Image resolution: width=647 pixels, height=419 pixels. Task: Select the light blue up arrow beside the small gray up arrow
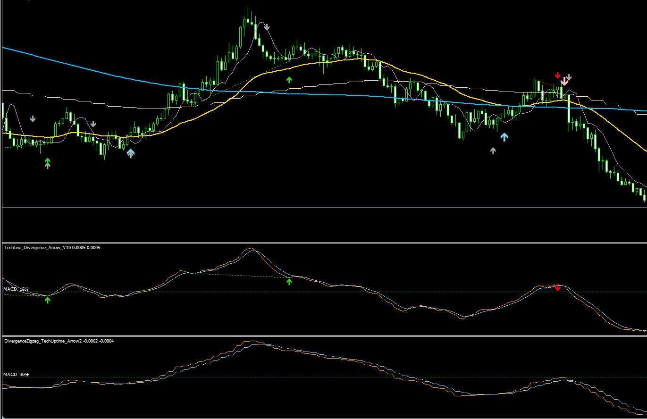point(504,137)
